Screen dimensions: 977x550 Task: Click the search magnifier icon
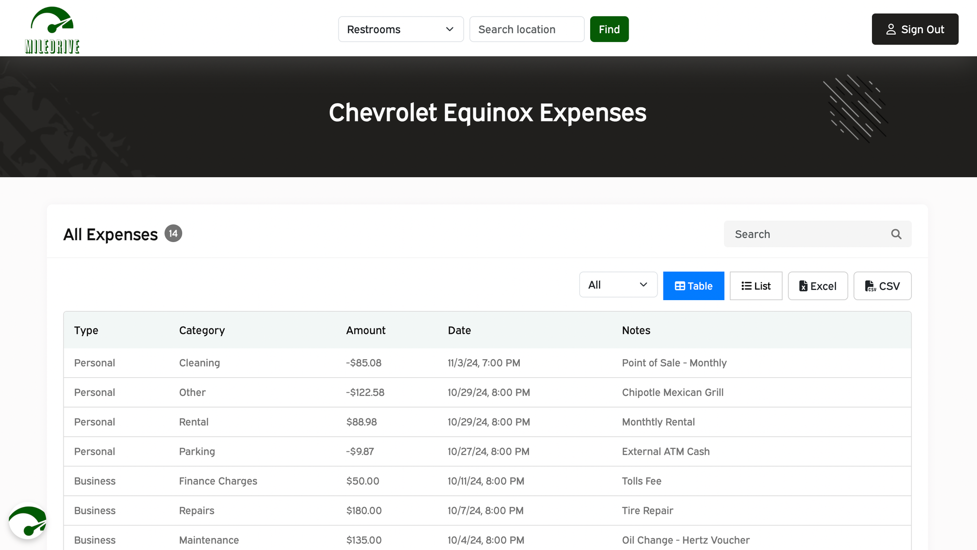[896, 234]
